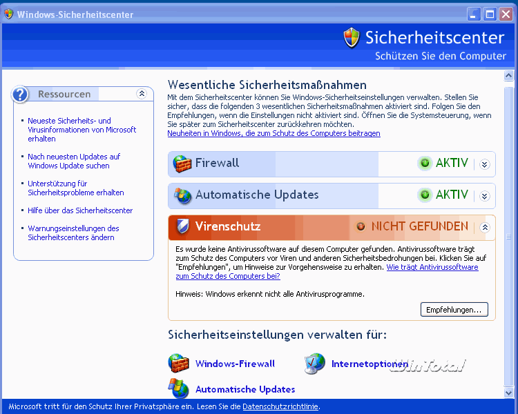The height and width of the screenshot is (414, 518).
Task: Click the Ressourcen panel title
Action: coord(64,94)
